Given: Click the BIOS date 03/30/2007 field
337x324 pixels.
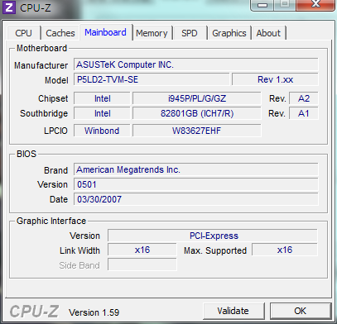Looking at the screenshot, I should tap(196, 199).
